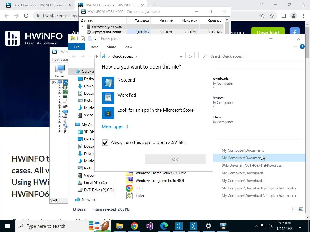
Task: Open a new Chrome tab
Action: [x=154, y=5]
